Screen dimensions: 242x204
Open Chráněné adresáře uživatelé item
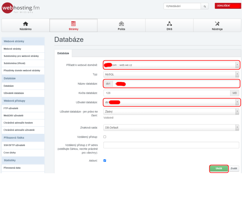coord(23,130)
